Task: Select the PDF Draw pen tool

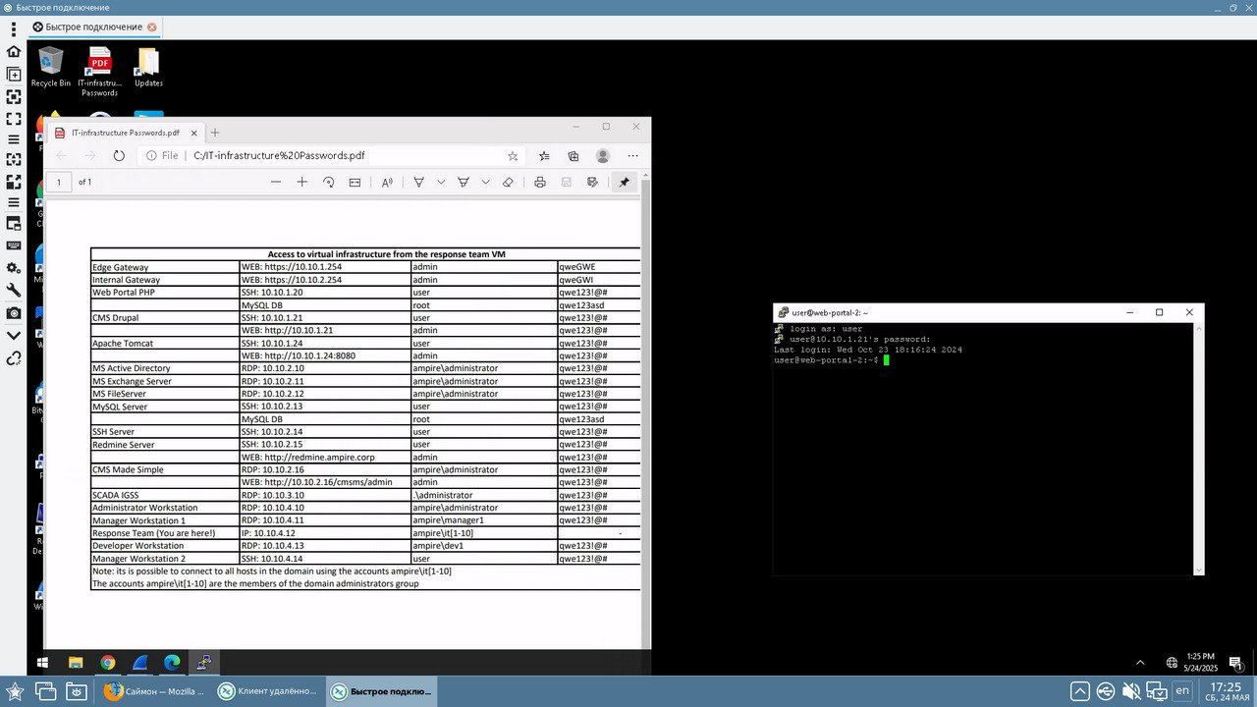Action: pos(418,182)
